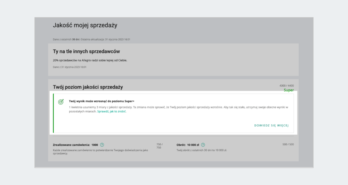Click the question mark next to Obrót

(x=203, y=145)
